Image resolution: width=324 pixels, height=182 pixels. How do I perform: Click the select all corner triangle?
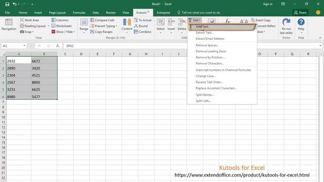point(4,54)
